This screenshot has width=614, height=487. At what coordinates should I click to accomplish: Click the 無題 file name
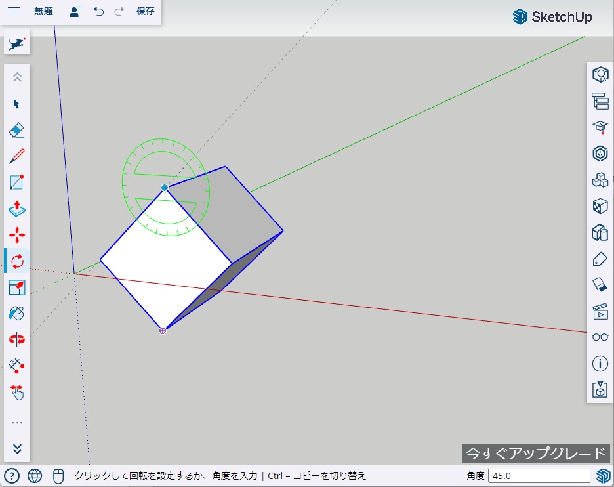43,12
